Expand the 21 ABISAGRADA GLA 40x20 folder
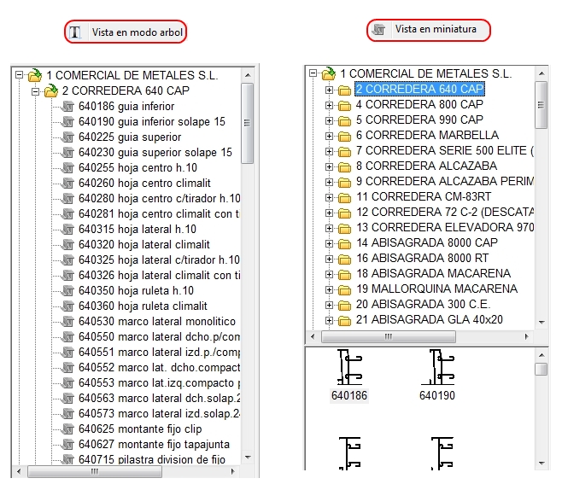The height and width of the screenshot is (484, 562). point(329,320)
